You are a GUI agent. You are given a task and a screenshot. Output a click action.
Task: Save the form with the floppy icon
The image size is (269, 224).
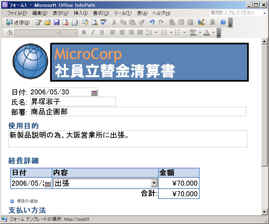[57, 22]
